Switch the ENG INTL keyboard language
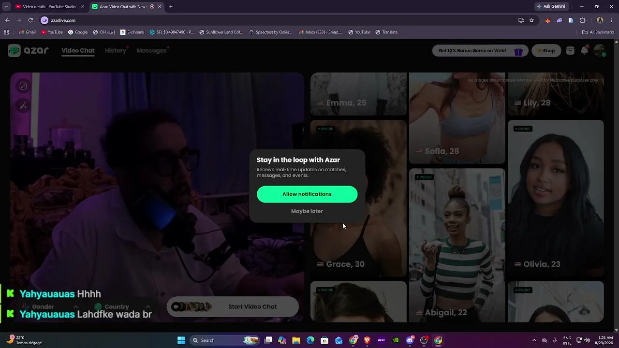The height and width of the screenshot is (348, 619). [567, 340]
